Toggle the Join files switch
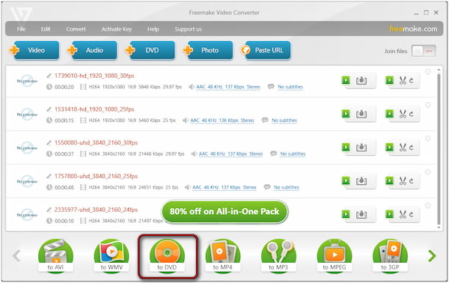This screenshot has width=449, height=283. pos(424,51)
